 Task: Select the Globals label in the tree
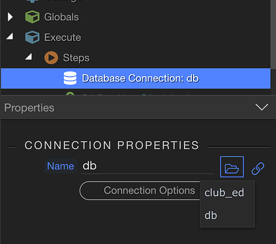[x=61, y=17]
